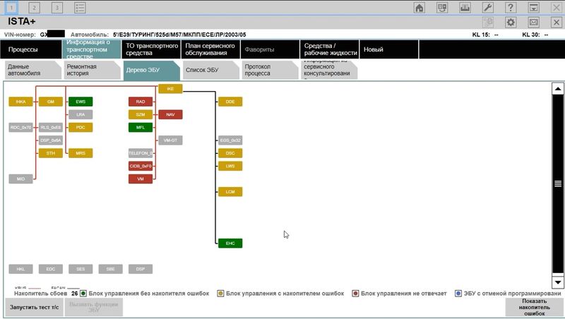
Task: Click the IKE gateway node
Action: [x=170, y=89]
